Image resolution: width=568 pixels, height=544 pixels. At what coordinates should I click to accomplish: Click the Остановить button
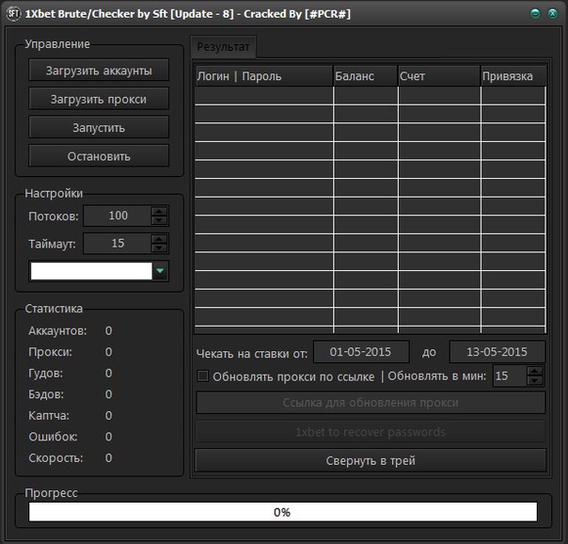[x=99, y=156]
